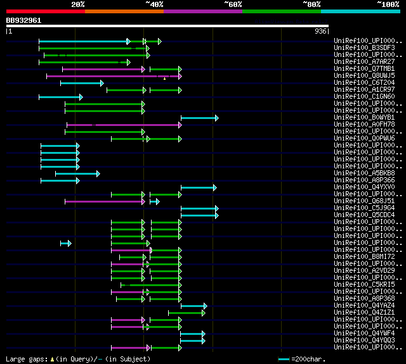Open subject UniRef100_Q8UWJ5
Image resolution: width=406 pixels, height=364 pixels.
(x=364, y=76)
